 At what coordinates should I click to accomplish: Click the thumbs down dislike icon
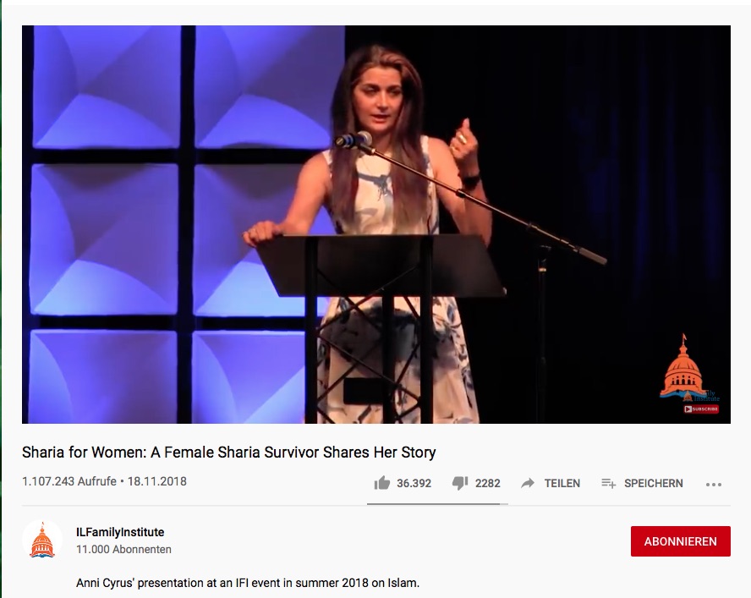tap(460, 484)
